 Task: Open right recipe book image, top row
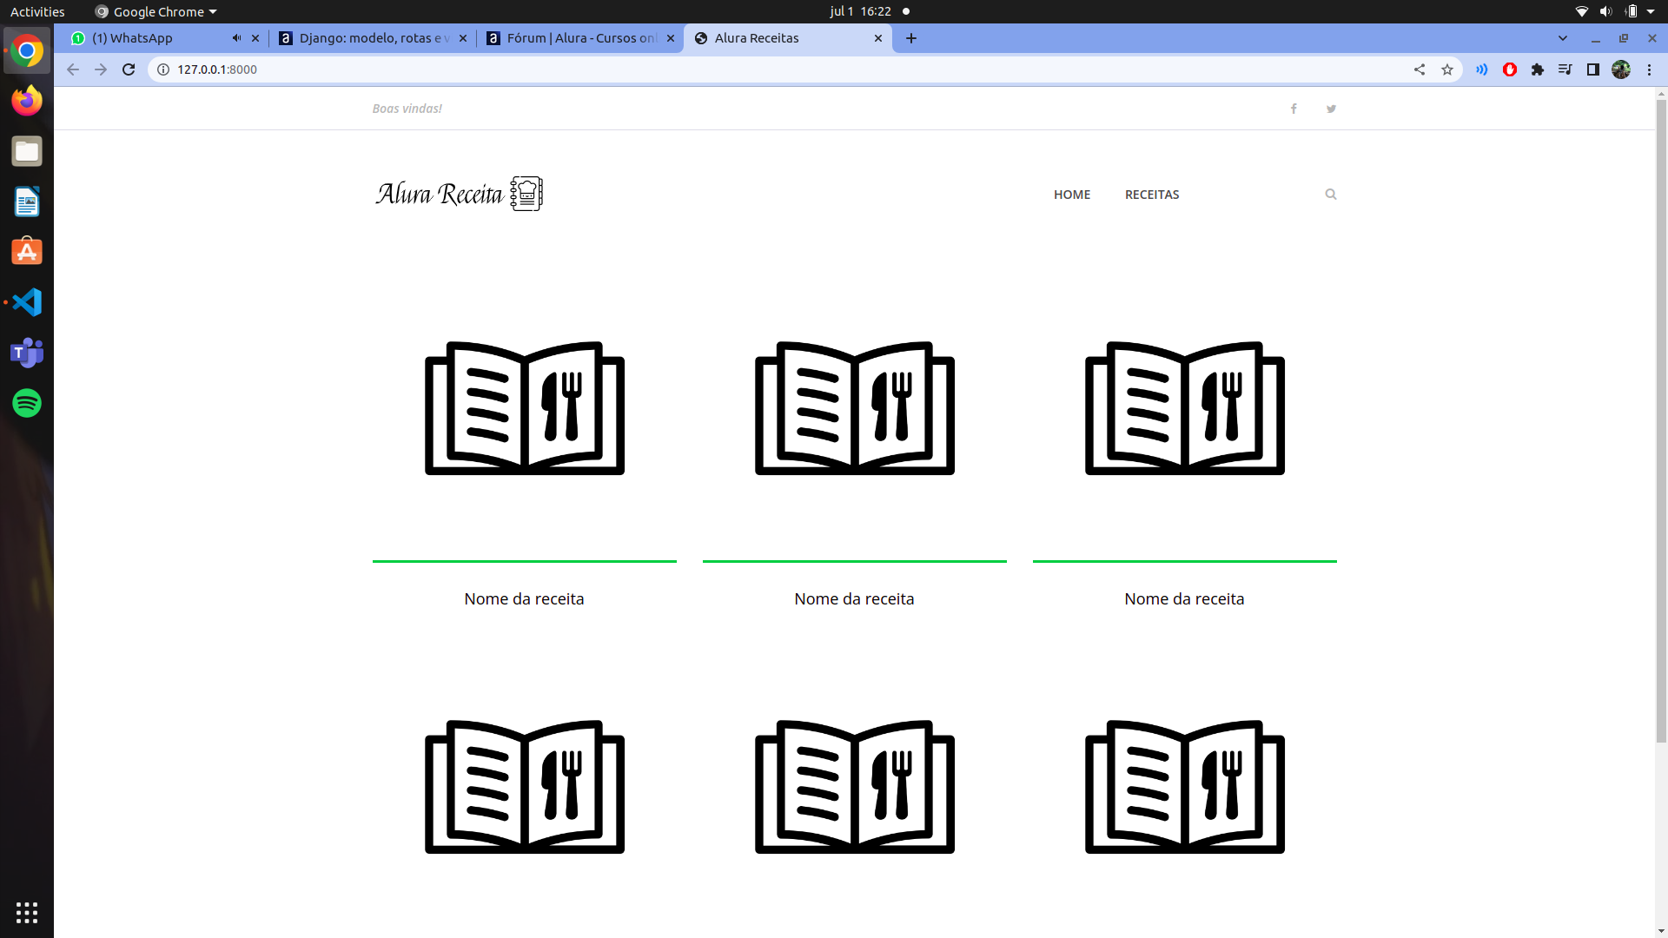point(1185,408)
